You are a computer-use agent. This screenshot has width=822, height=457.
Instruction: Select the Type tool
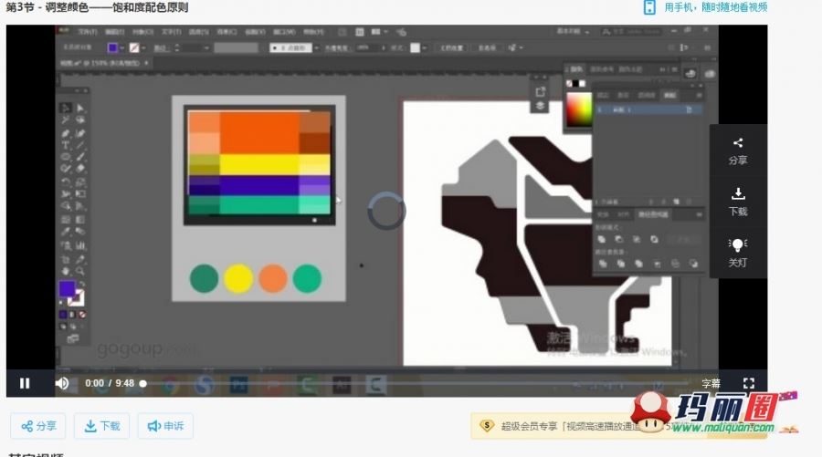pos(66,145)
